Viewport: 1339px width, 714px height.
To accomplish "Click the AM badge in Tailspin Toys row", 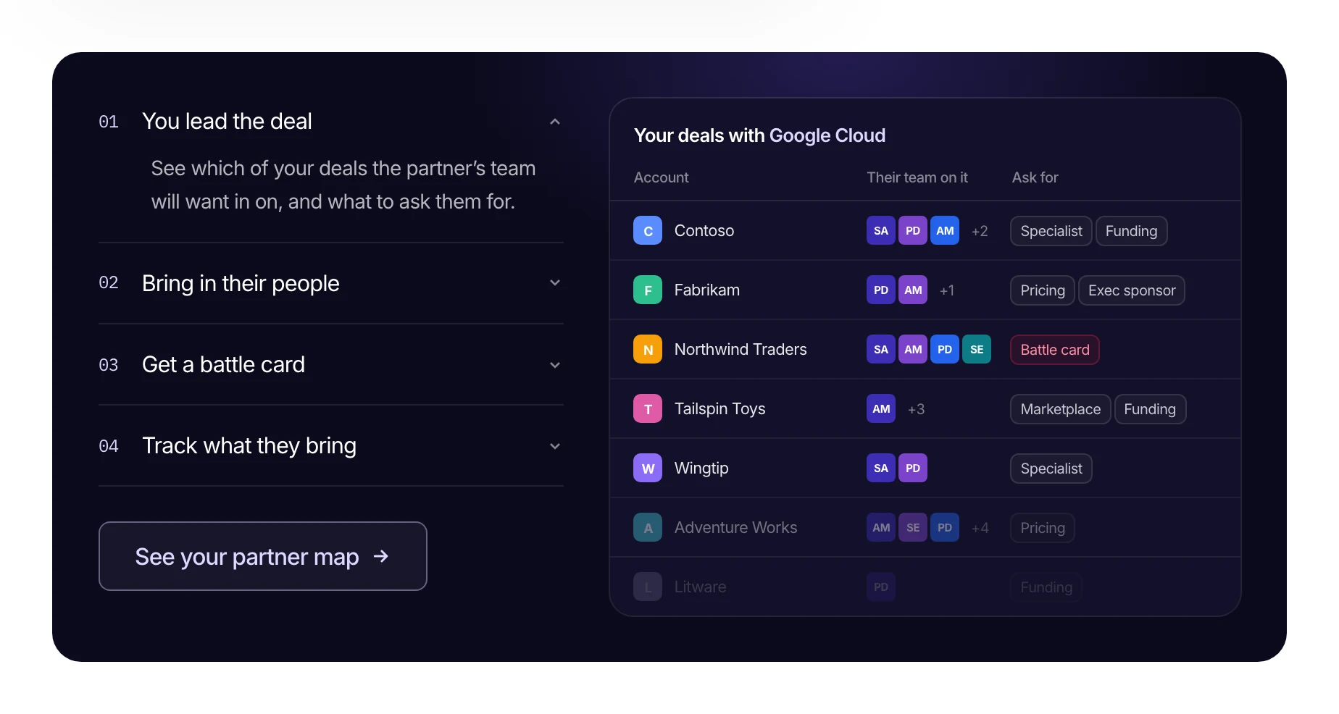I will 881,409.
